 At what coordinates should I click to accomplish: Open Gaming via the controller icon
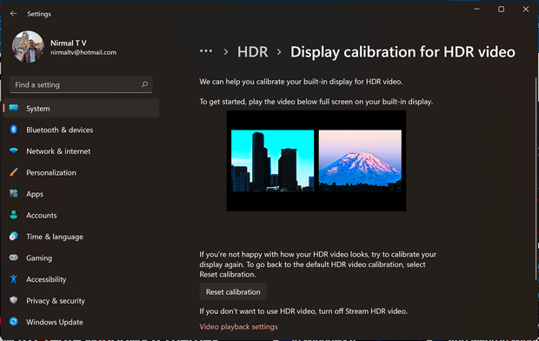pyautogui.click(x=14, y=257)
